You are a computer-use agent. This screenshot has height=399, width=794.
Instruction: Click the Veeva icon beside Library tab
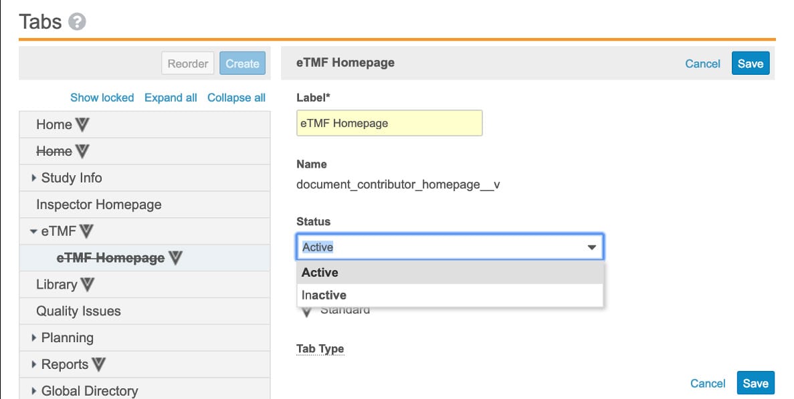coord(87,285)
